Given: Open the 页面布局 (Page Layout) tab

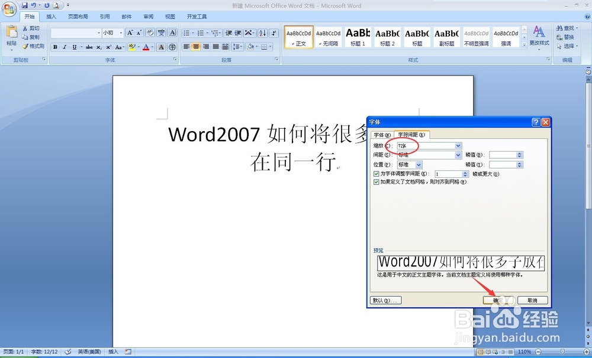Looking at the screenshot, I should pos(78,17).
